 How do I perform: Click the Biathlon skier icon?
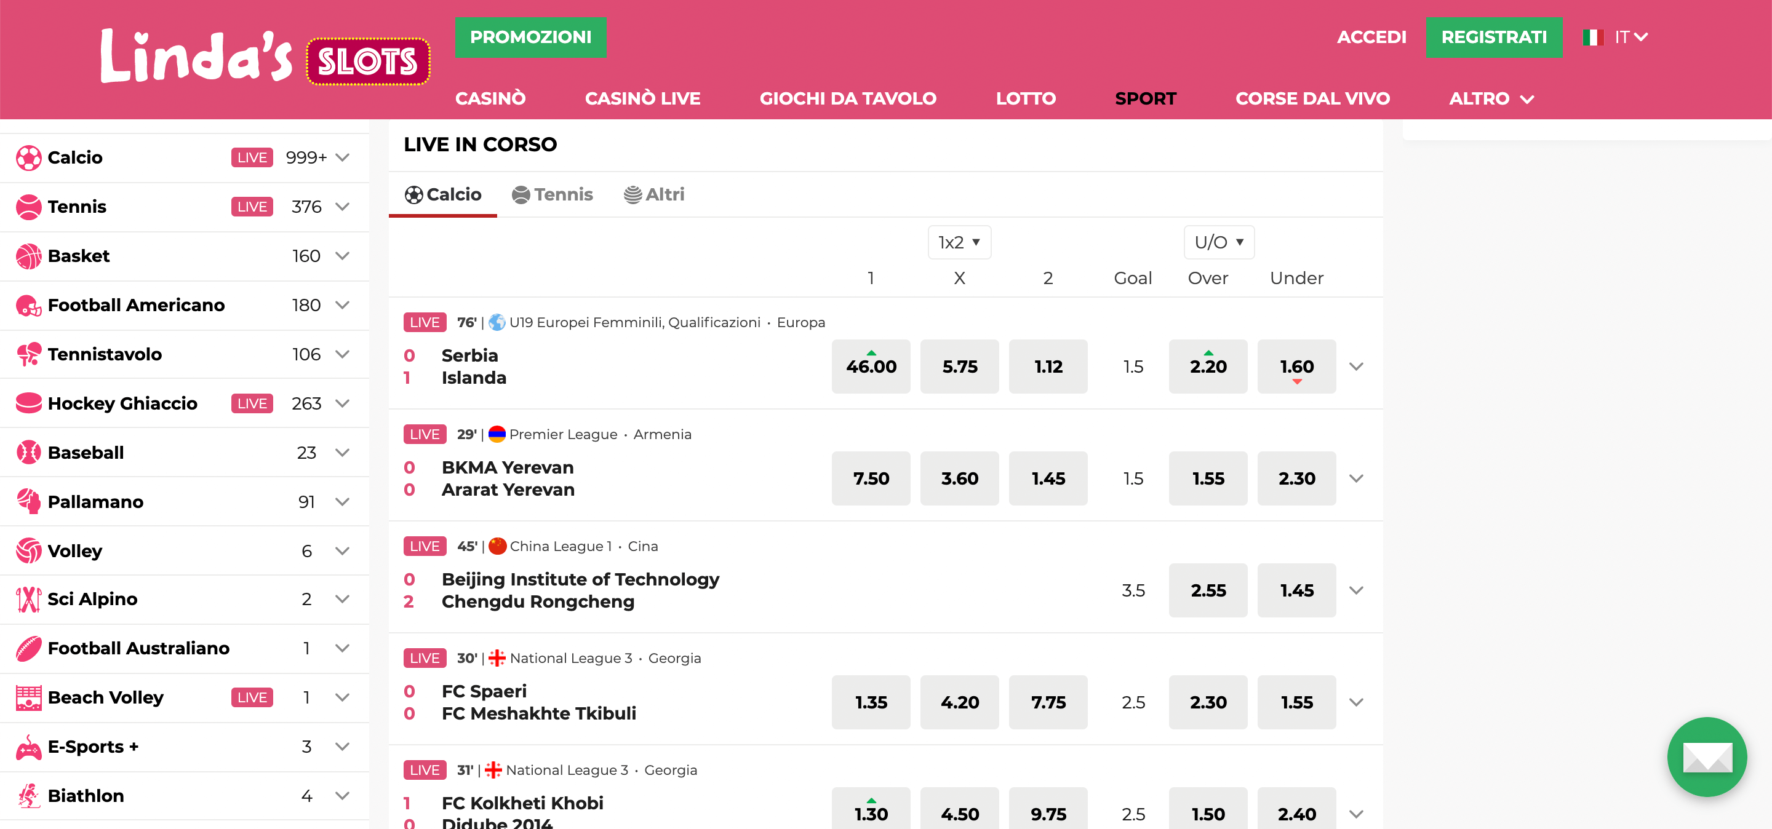(x=28, y=796)
